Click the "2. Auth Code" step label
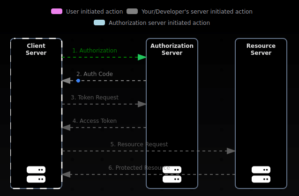 click(95, 74)
